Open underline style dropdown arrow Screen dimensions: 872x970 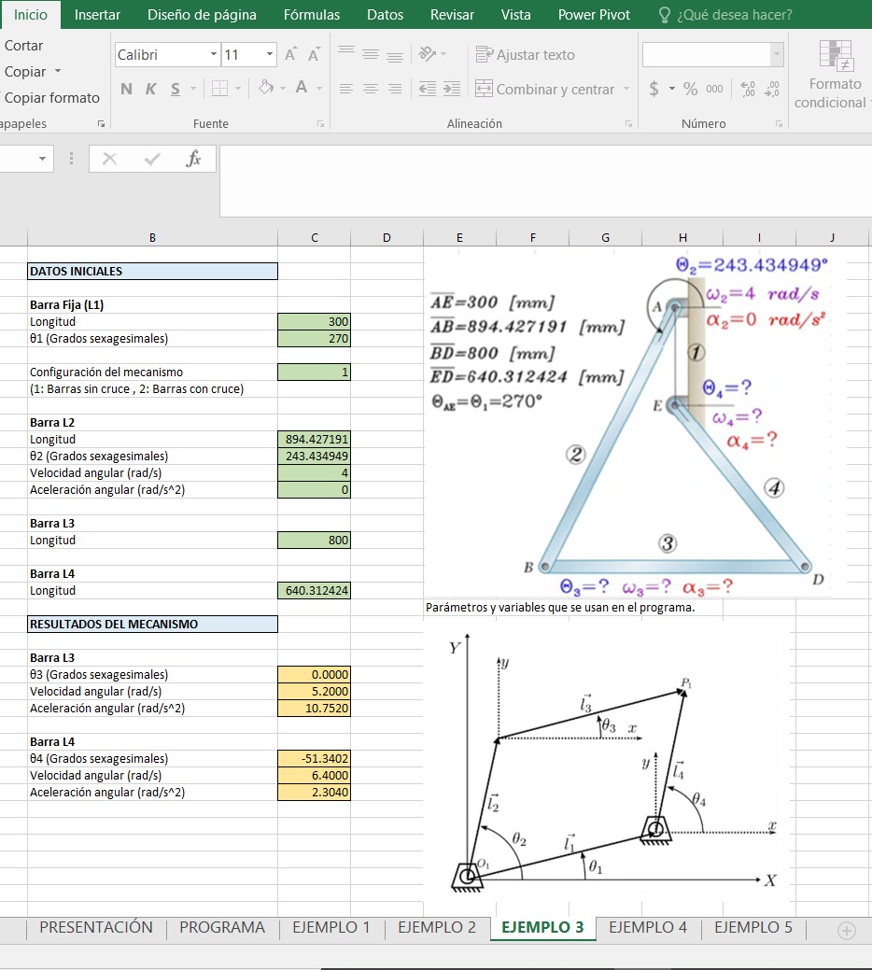pyautogui.click(x=193, y=89)
